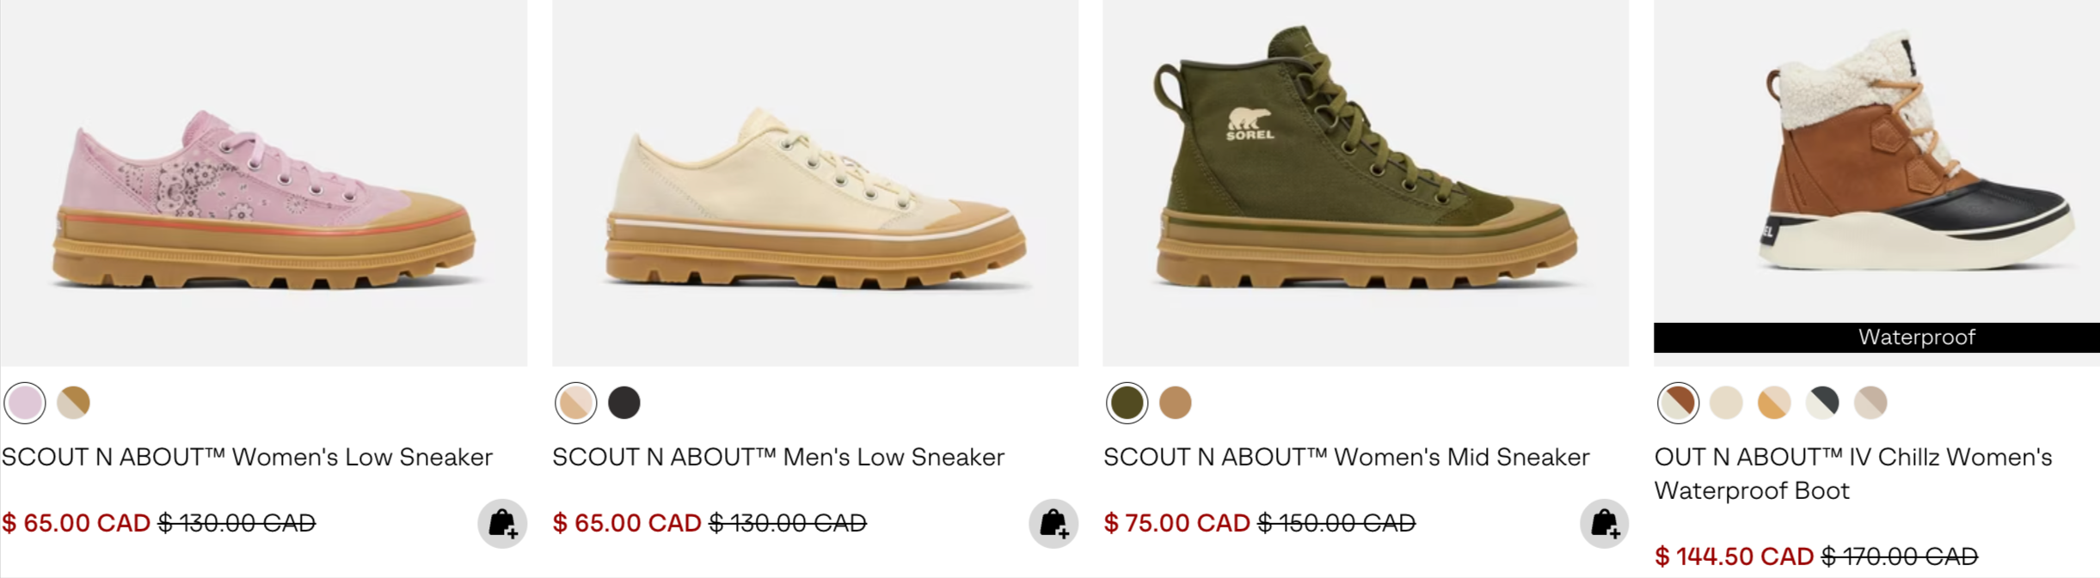
Task: Select dark grey swatch on Chillz Boot
Action: point(1822,403)
